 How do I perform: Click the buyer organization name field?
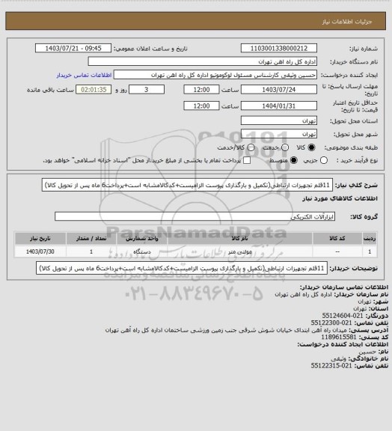pos(202,61)
